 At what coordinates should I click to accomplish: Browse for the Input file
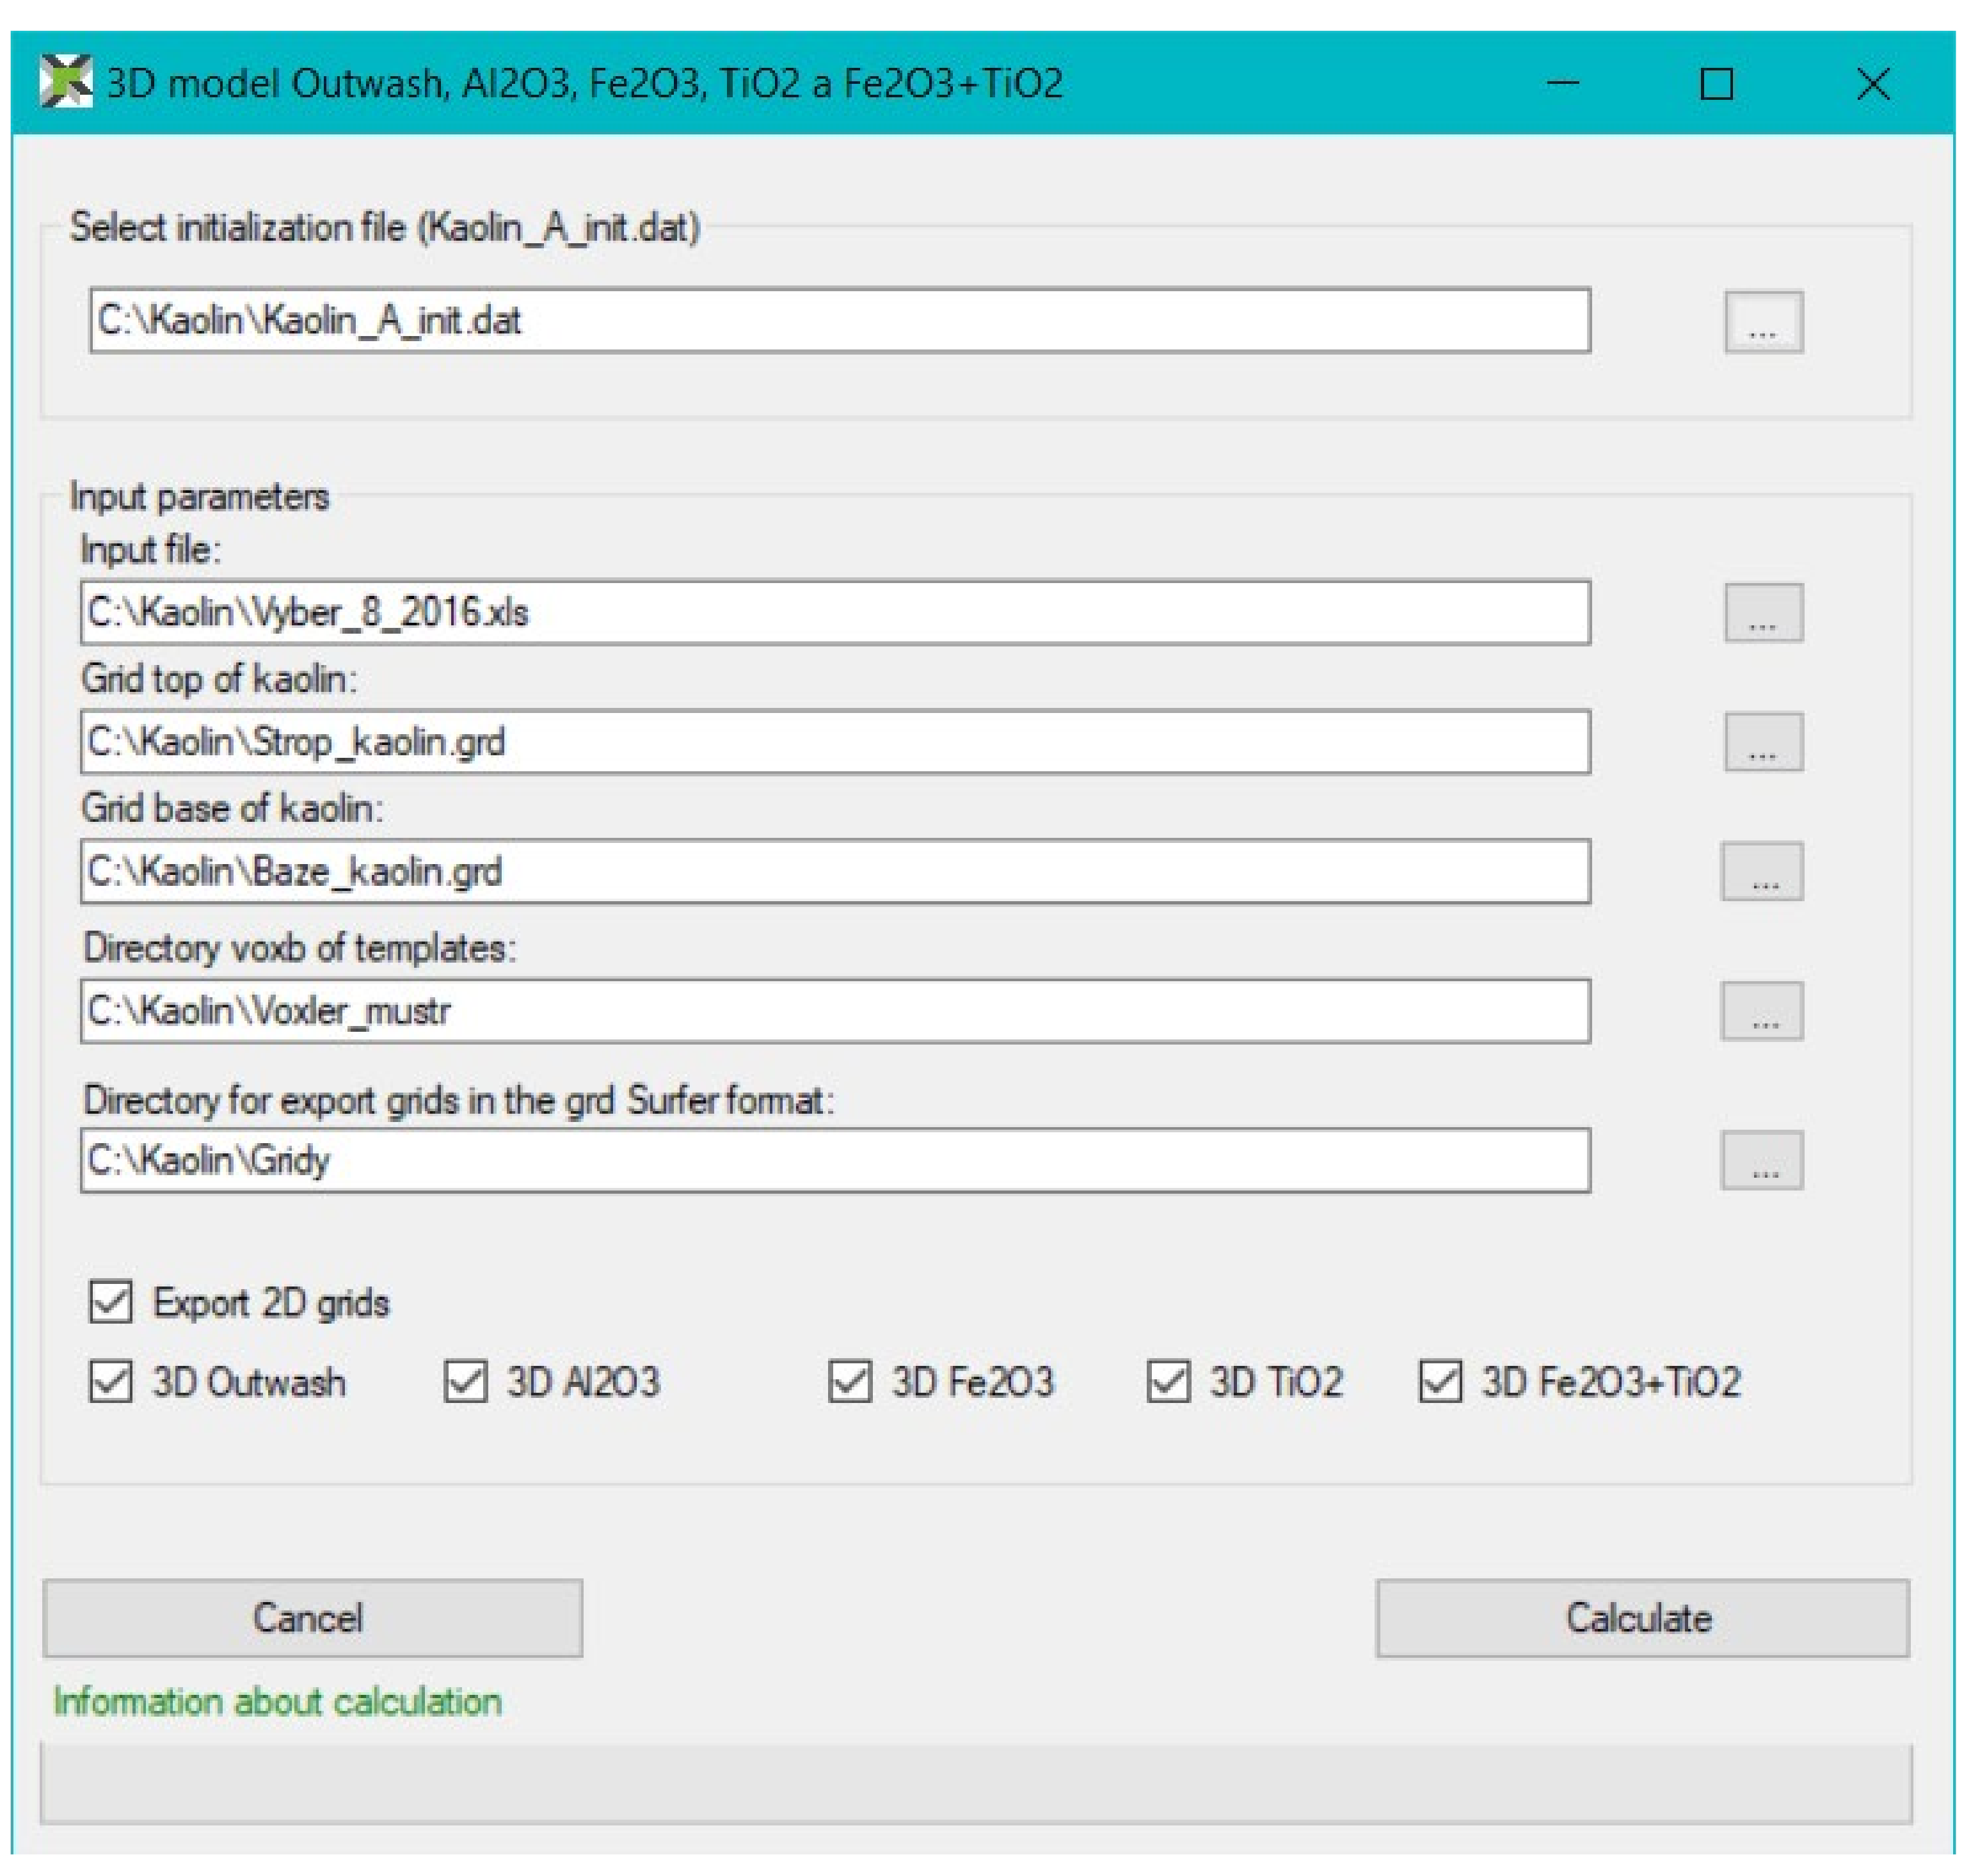pos(1763,612)
